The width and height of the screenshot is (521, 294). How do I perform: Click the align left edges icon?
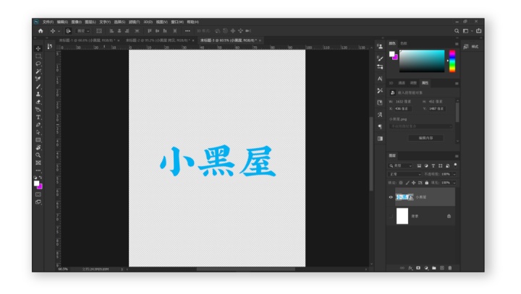111,31
